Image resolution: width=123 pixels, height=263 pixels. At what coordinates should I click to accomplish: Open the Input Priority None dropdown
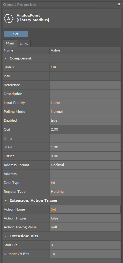point(85,103)
